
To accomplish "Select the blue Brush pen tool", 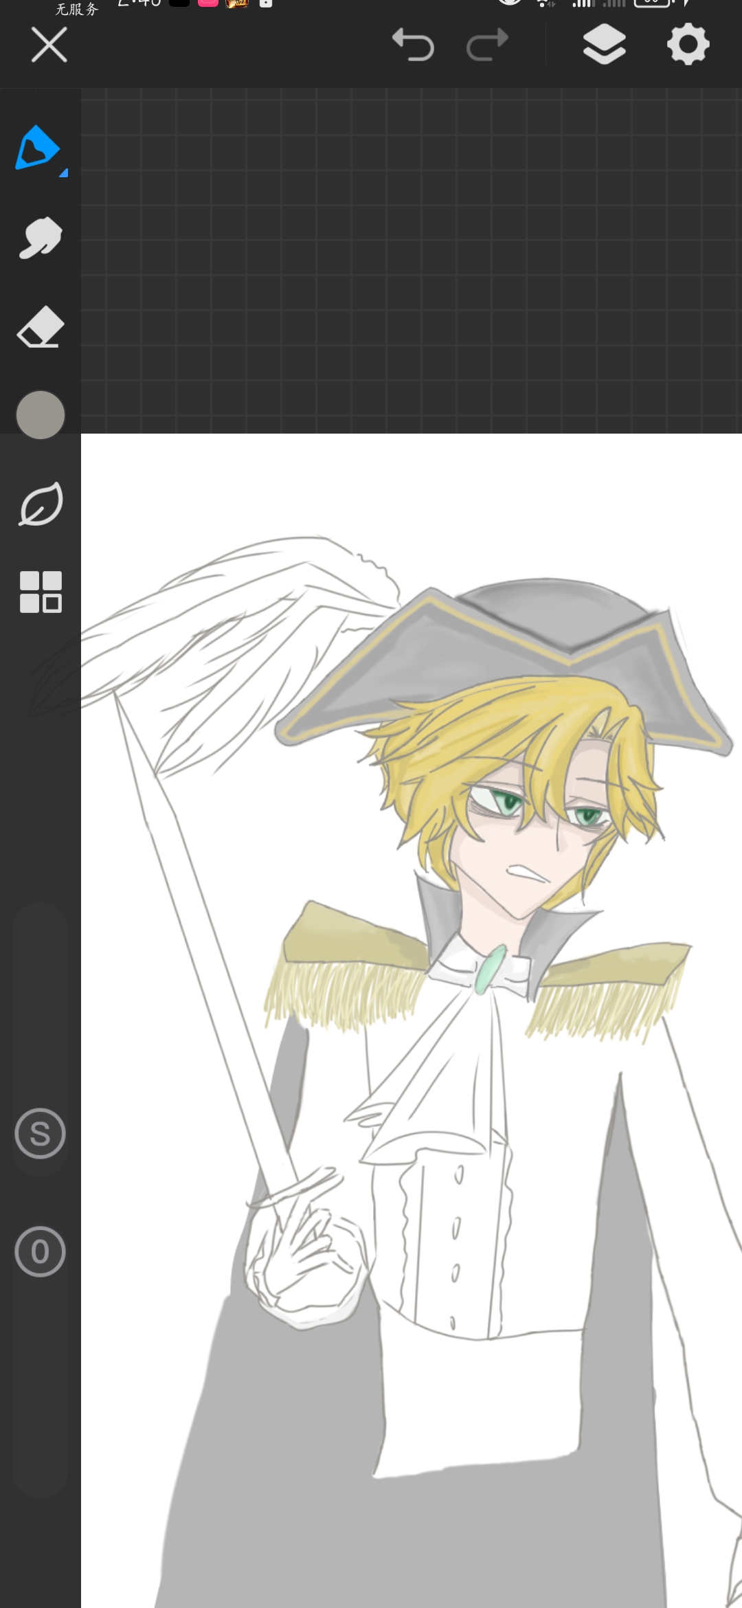I will pos(38,148).
